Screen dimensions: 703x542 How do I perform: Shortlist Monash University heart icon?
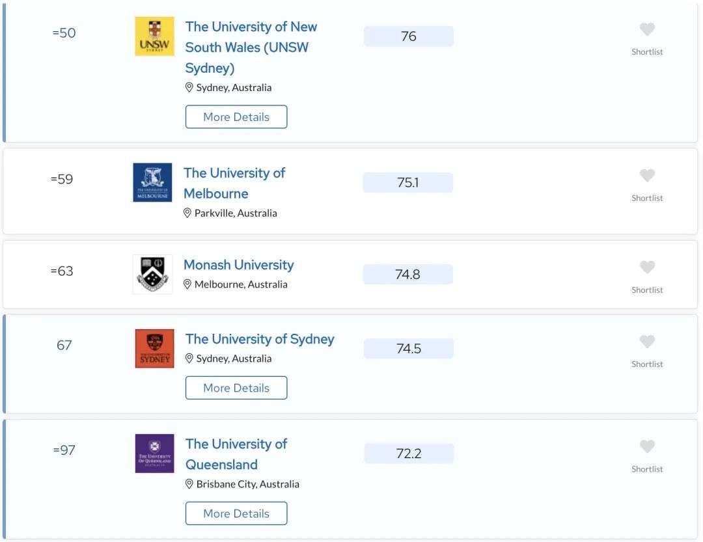[x=647, y=267]
